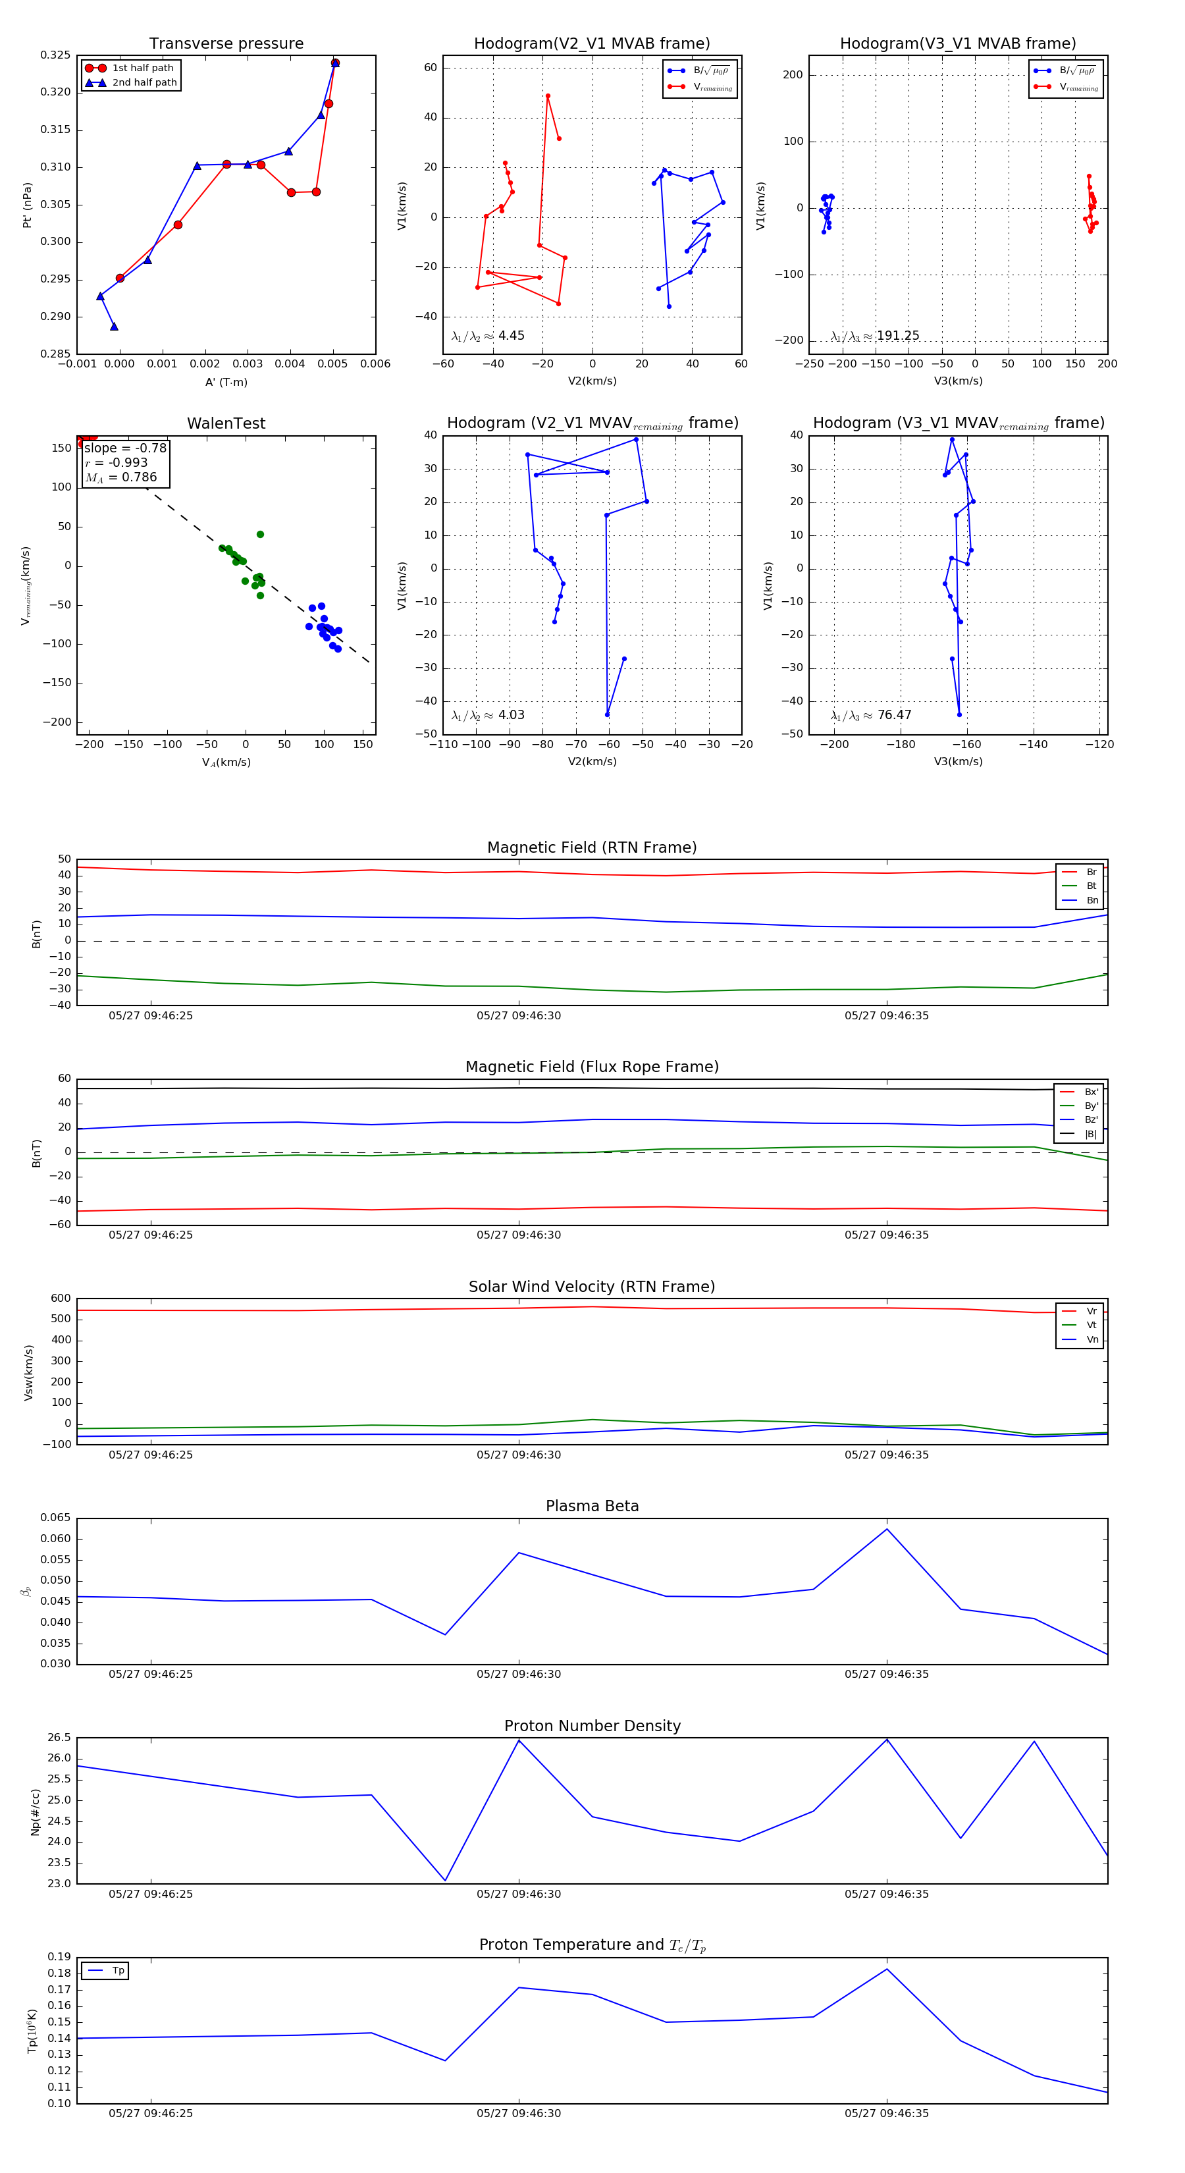Image resolution: width=1185 pixels, height=2173 pixels.
Task: Click the "Proton Temperature and Te/Tp" title
Action: pyautogui.click(x=592, y=1945)
